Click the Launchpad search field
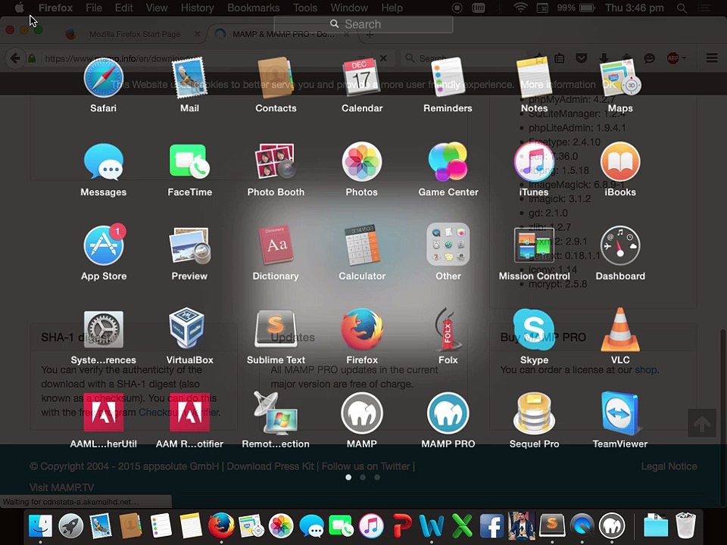This screenshot has width=727, height=545. [x=363, y=24]
